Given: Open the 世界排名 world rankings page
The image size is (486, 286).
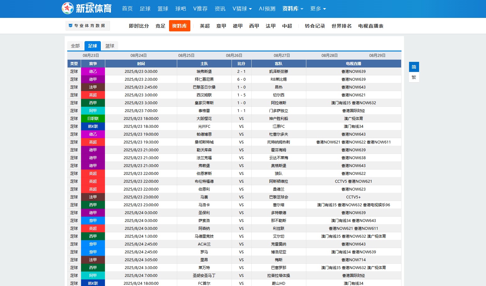Looking at the screenshot, I should [x=341, y=26].
